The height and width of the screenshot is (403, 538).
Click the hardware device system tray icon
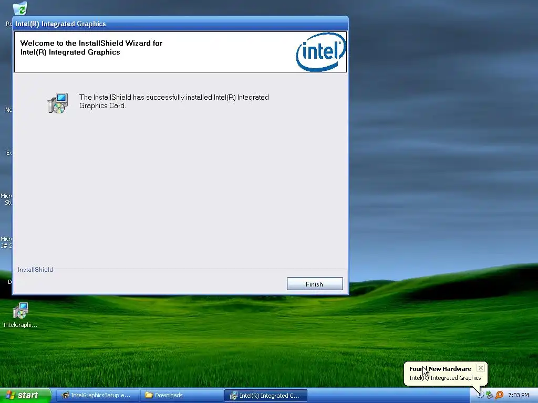point(489,395)
